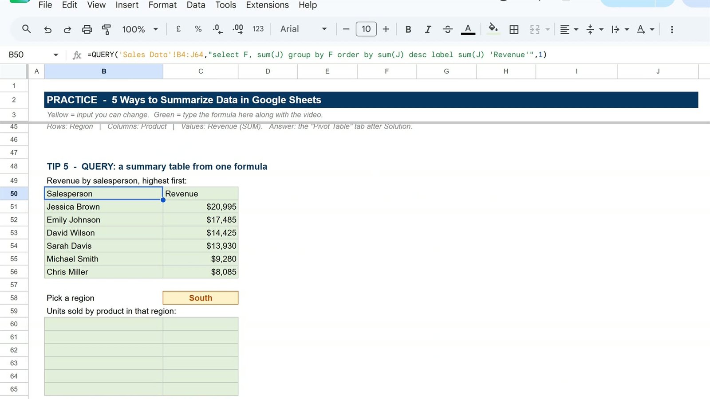The width and height of the screenshot is (710, 399).
Task: Open the Data menu
Action: pos(196,5)
